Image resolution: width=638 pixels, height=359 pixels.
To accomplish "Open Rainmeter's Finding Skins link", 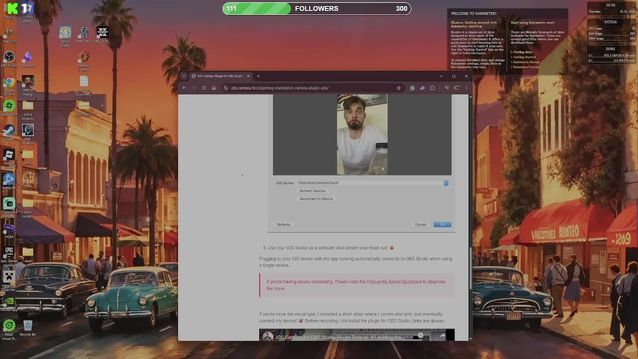I will coord(523,52).
